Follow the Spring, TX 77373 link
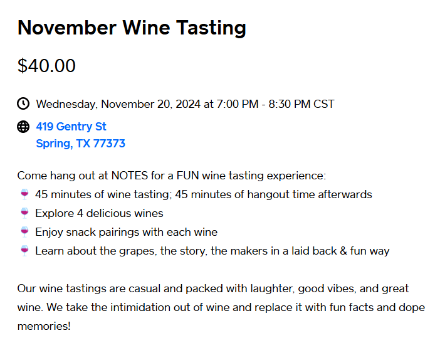The width and height of the screenshot is (440, 343). (x=80, y=144)
